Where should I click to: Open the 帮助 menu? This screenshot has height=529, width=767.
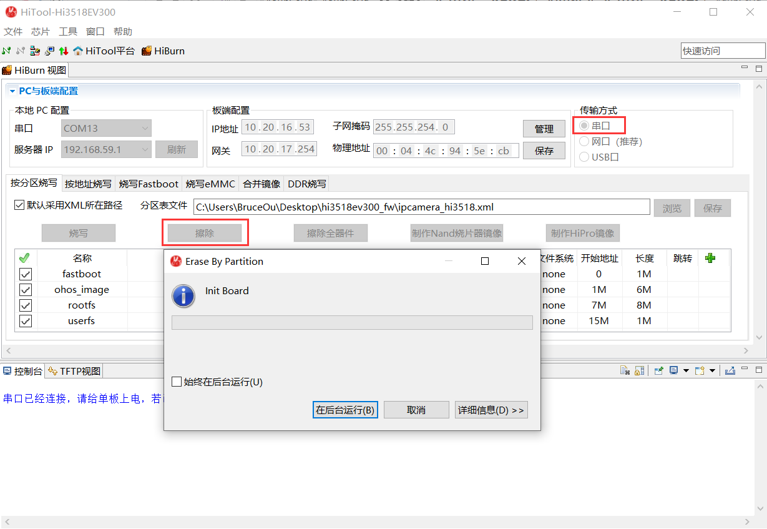tap(123, 31)
